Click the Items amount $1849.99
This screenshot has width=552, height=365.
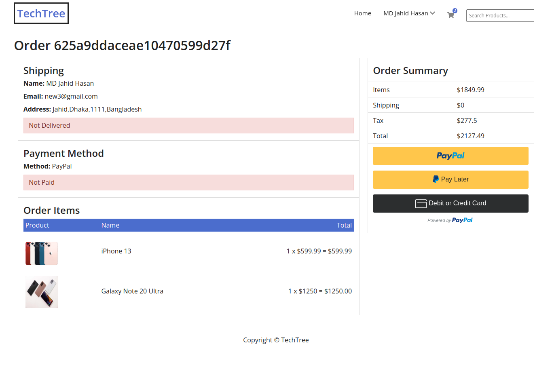(470, 90)
